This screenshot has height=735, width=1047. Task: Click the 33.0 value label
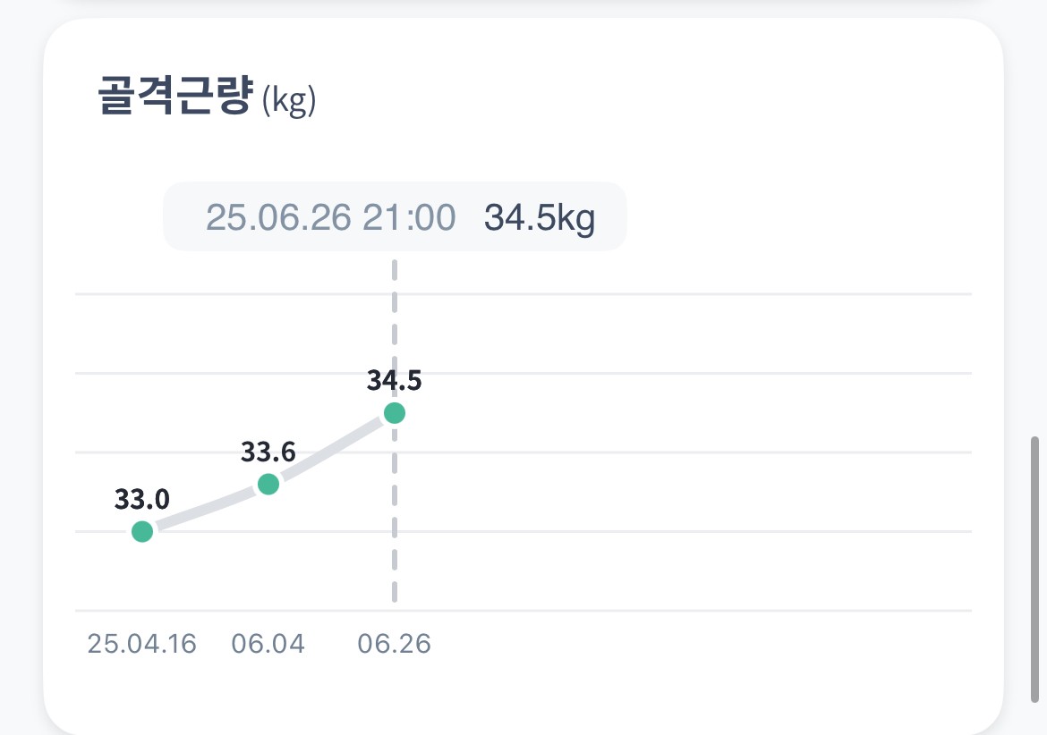pyautogui.click(x=142, y=499)
